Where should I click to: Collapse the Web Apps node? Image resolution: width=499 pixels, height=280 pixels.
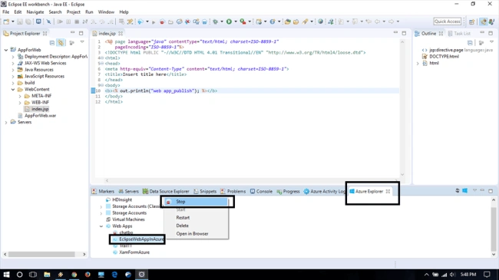tap(101, 226)
